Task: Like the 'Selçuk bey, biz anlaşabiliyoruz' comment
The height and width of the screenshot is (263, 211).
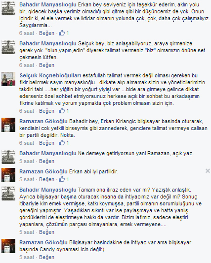Action: 46,65
